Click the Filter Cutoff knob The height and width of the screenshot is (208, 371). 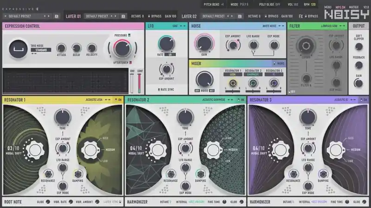[306, 46]
